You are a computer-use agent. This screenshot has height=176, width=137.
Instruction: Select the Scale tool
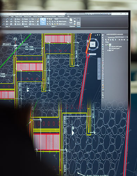tap(25, 24)
